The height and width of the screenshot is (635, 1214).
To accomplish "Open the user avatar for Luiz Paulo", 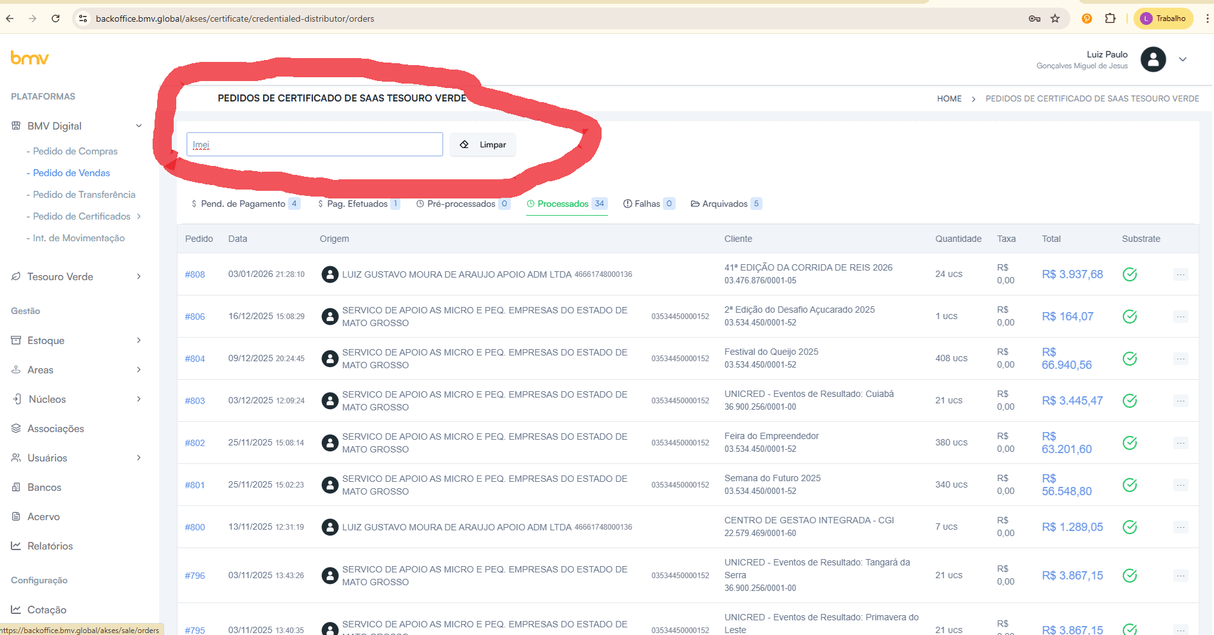I will pyautogui.click(x=1153, y=59).
